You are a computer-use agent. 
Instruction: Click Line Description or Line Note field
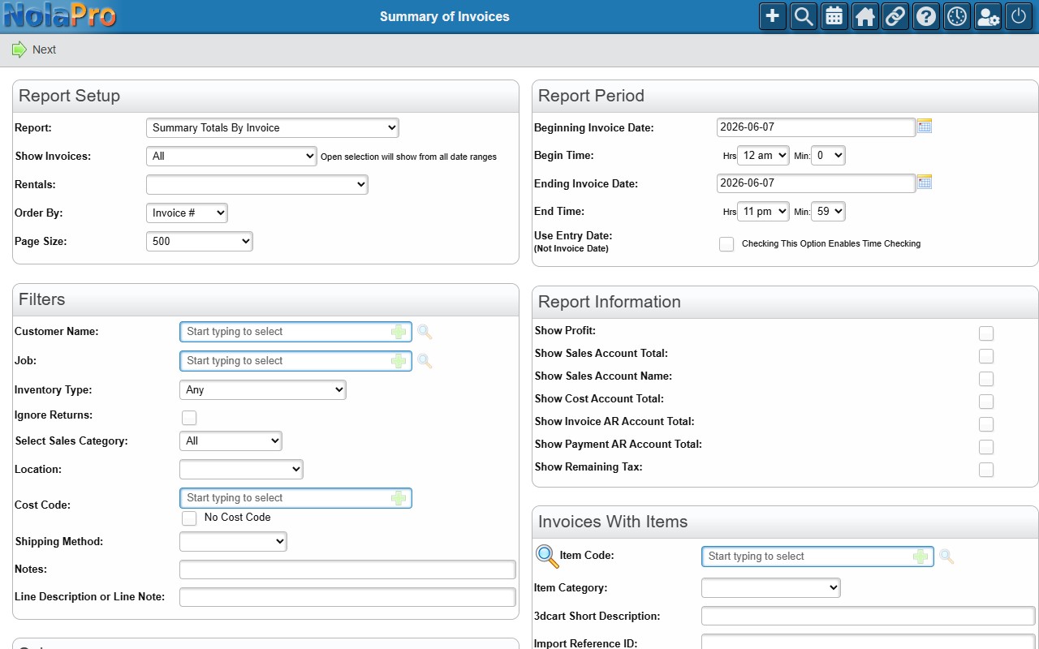347,597
